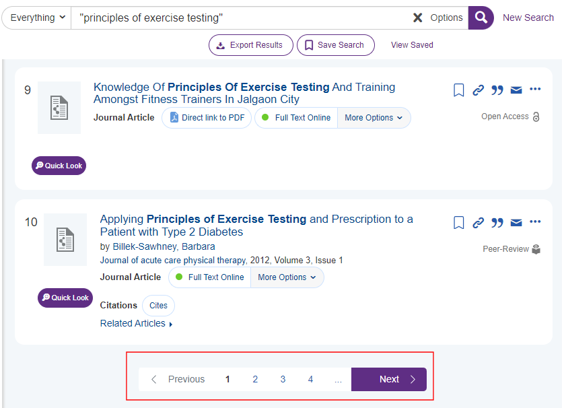Viewport: 564px width, 408px height.
Task: Open citation quote icon for result 10
Action: [497, 222]
